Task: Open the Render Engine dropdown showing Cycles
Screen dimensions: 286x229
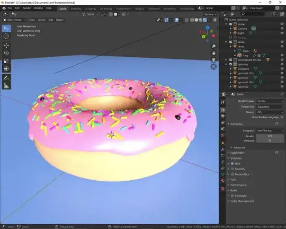Action: 270,101
